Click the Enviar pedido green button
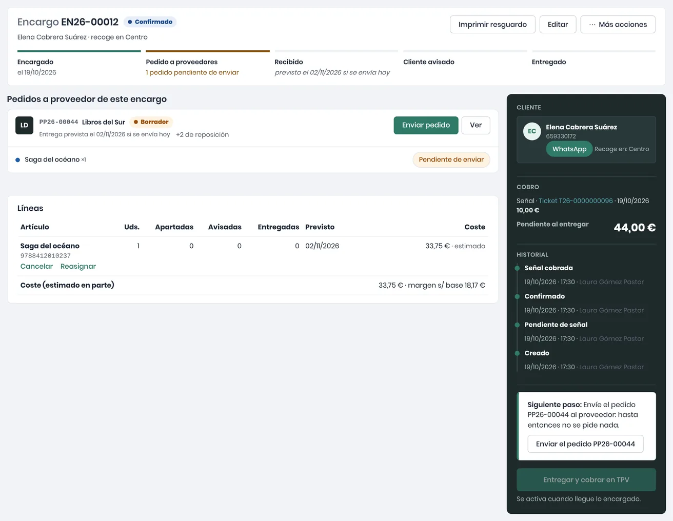This screenshot has width=673, height=521. click(x=426, y=125)
